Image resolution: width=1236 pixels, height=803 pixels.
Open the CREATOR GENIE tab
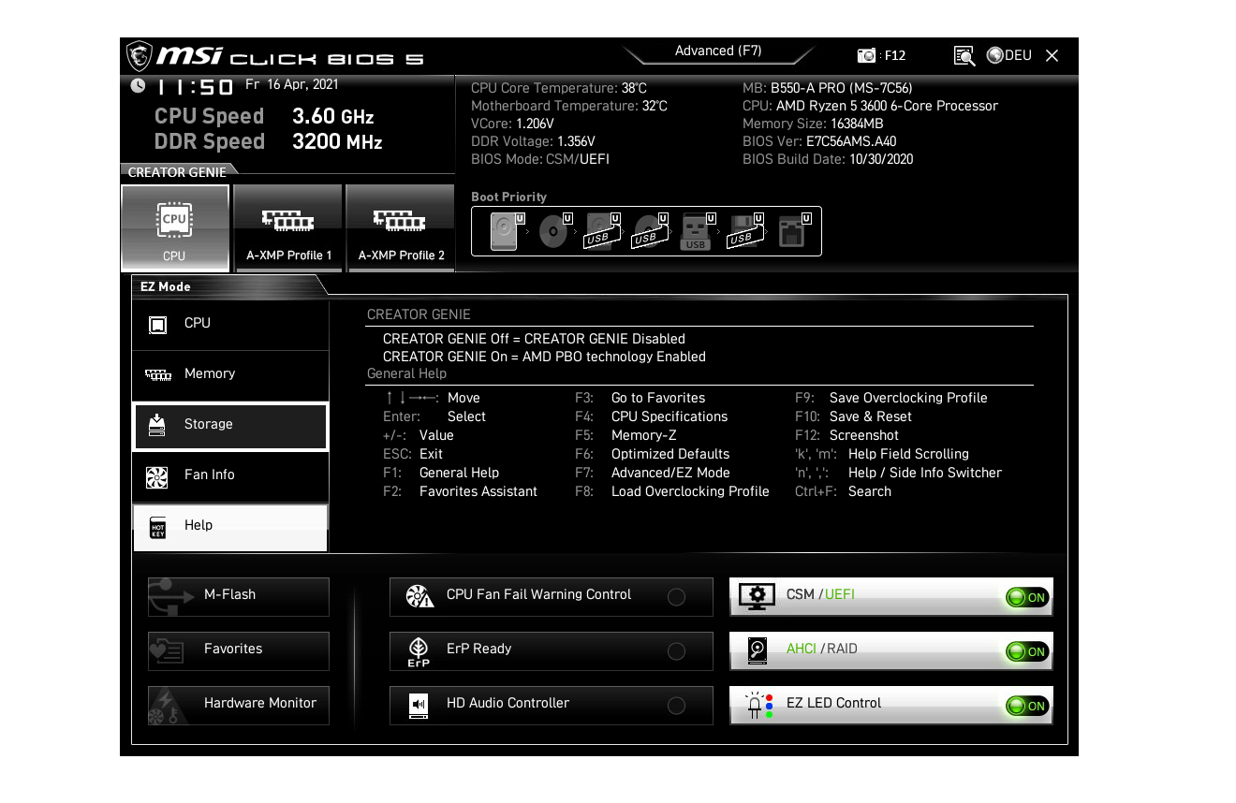click(x=178, y=172)
